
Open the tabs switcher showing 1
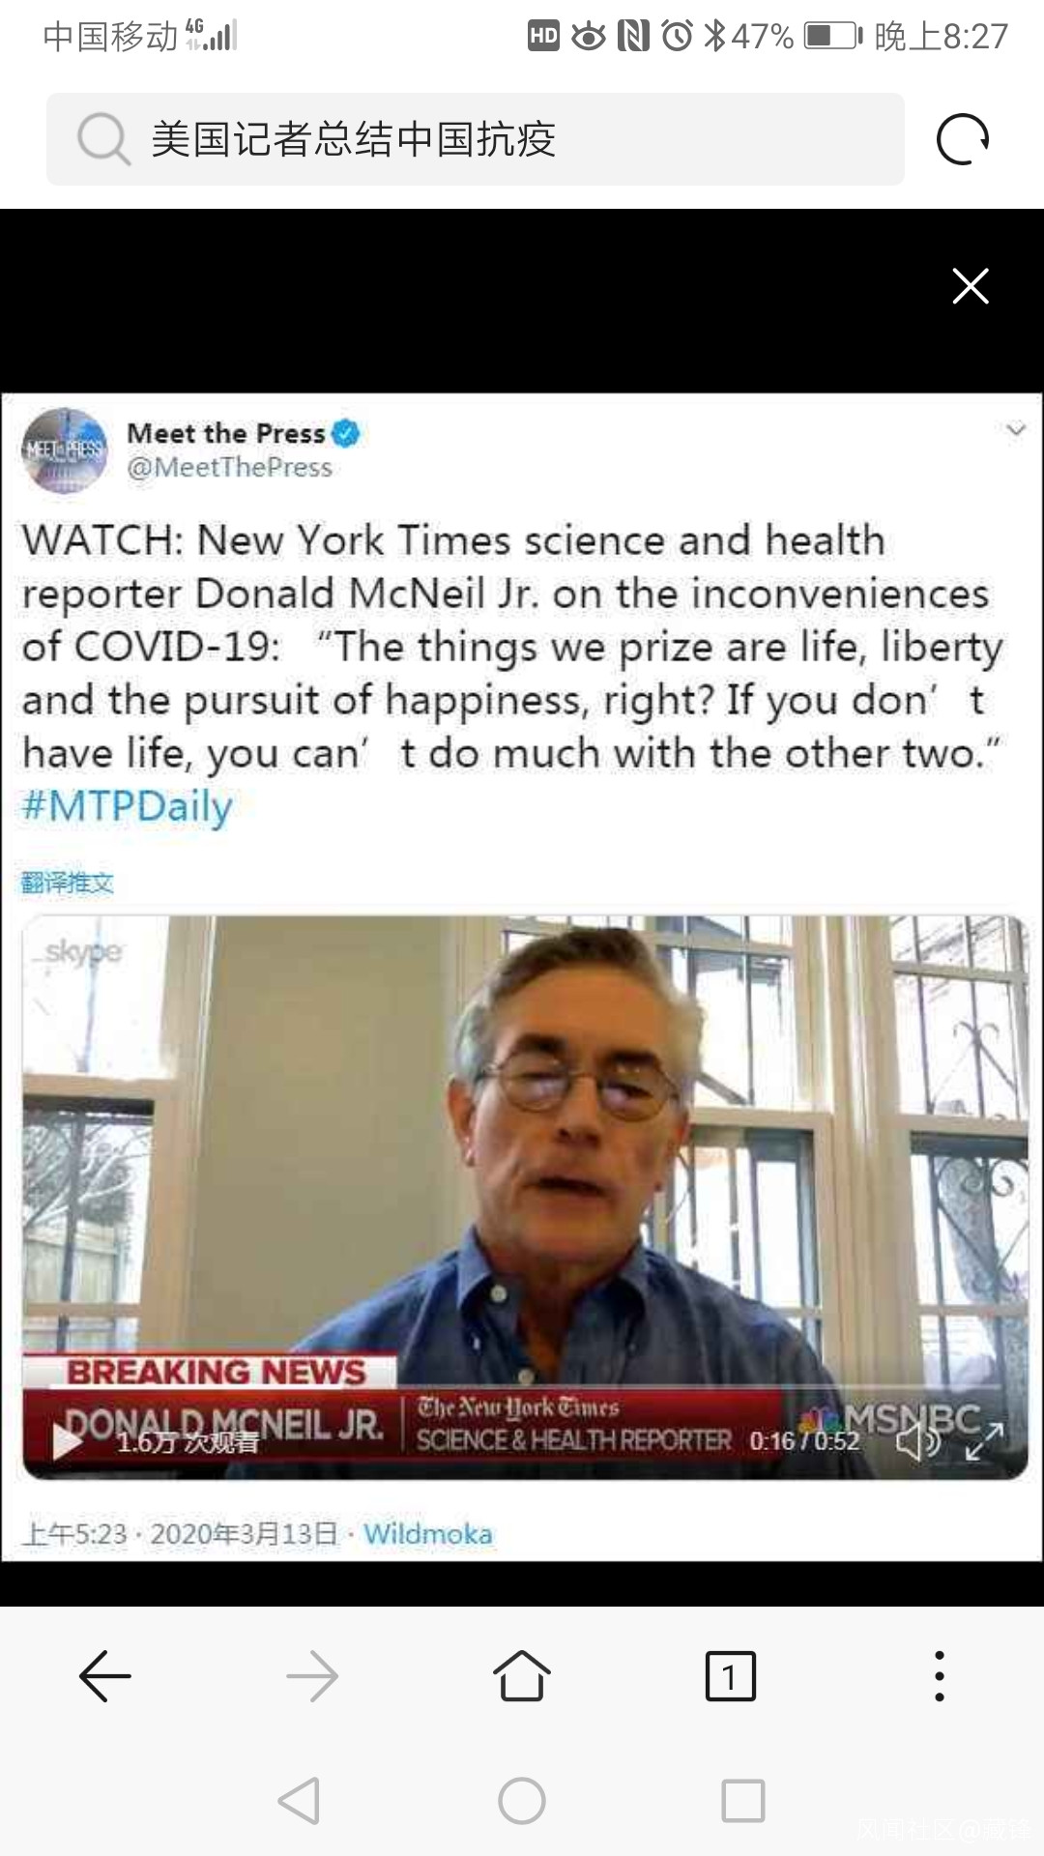(731, 1676)
